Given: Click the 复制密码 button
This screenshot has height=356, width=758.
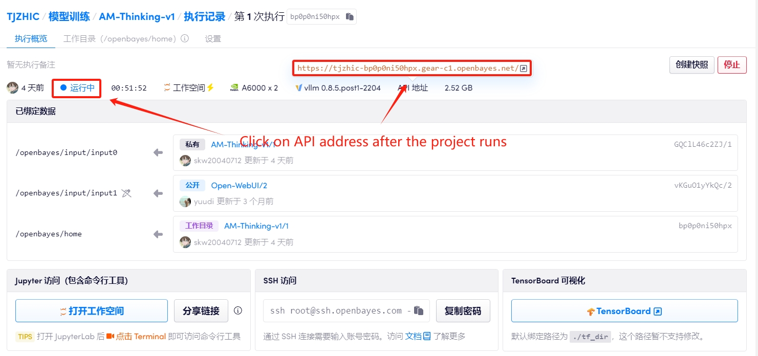Looking at the screenshot, I should [463, 311].
